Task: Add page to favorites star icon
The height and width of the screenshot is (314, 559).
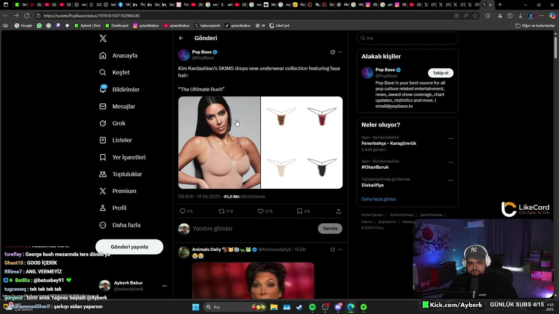Action: pyautogui.click(x=475, y=16)
